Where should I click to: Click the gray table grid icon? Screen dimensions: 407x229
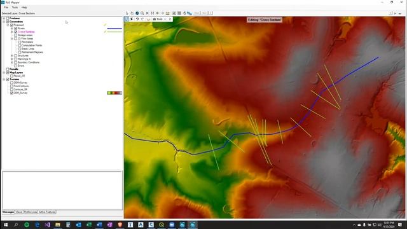(179, 13)
